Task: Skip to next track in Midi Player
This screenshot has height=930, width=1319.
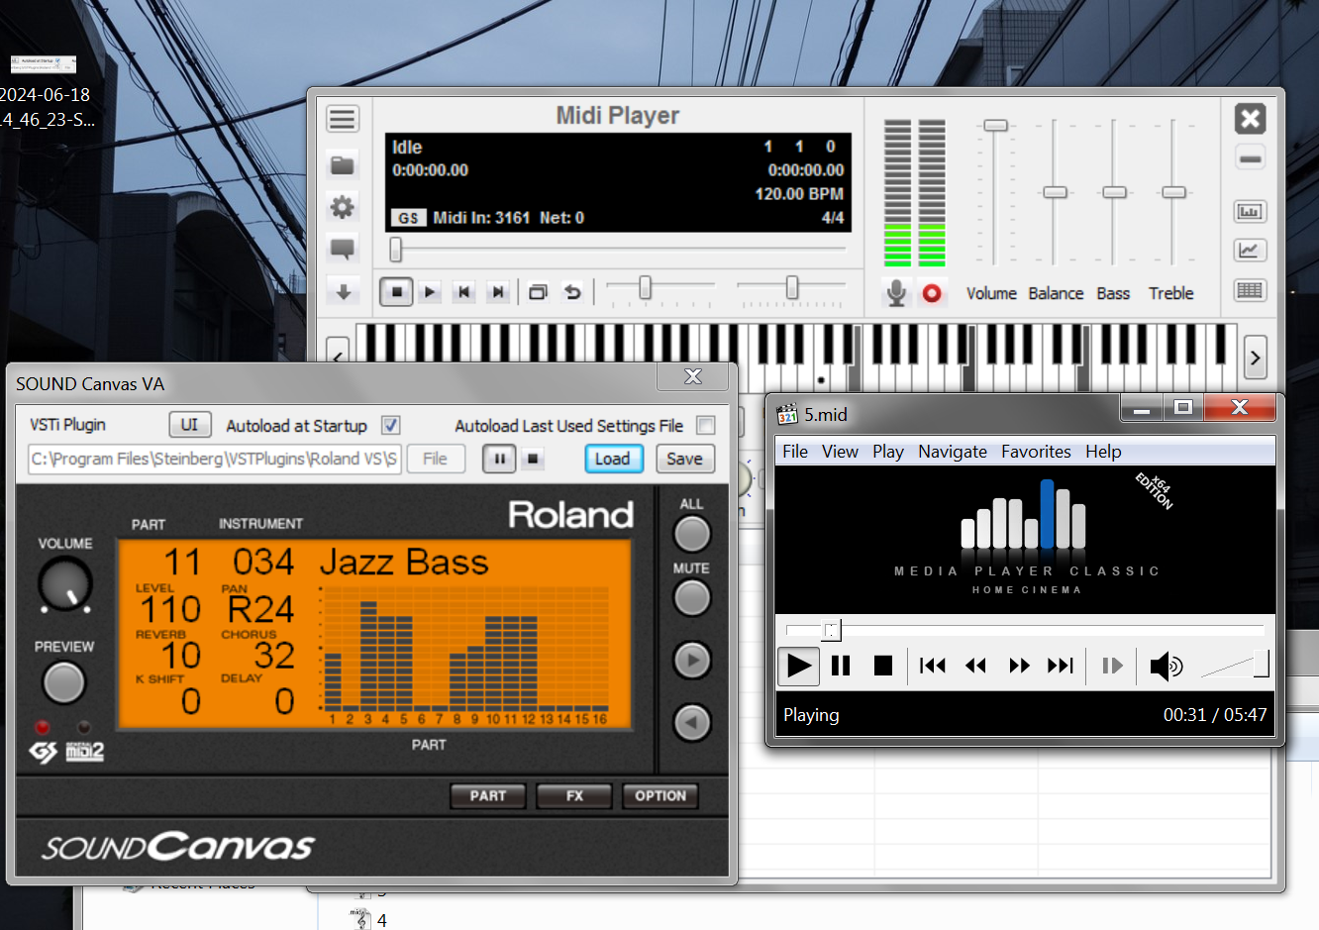Action: tap(498, 292)
